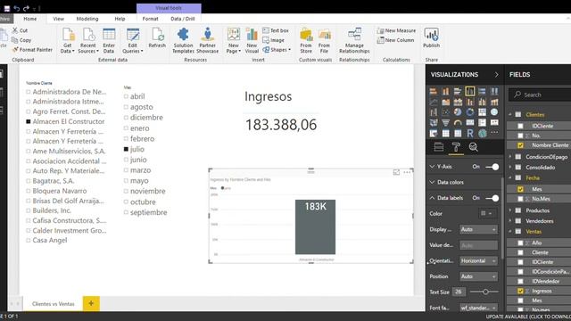Open Shapes menu
The image size is (571, 321).
tap(277, 50)
